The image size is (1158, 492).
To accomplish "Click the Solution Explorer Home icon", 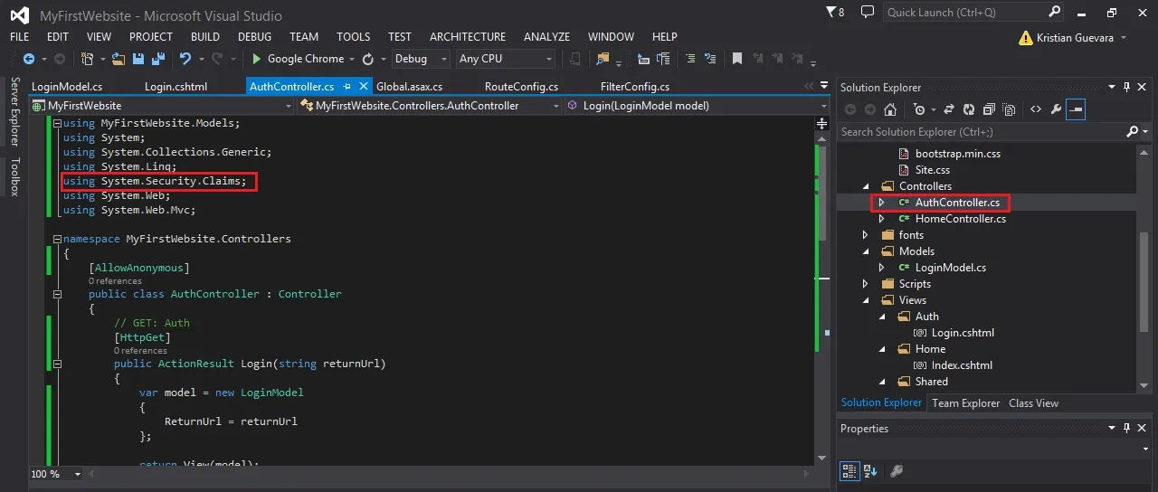I will 890,109.
